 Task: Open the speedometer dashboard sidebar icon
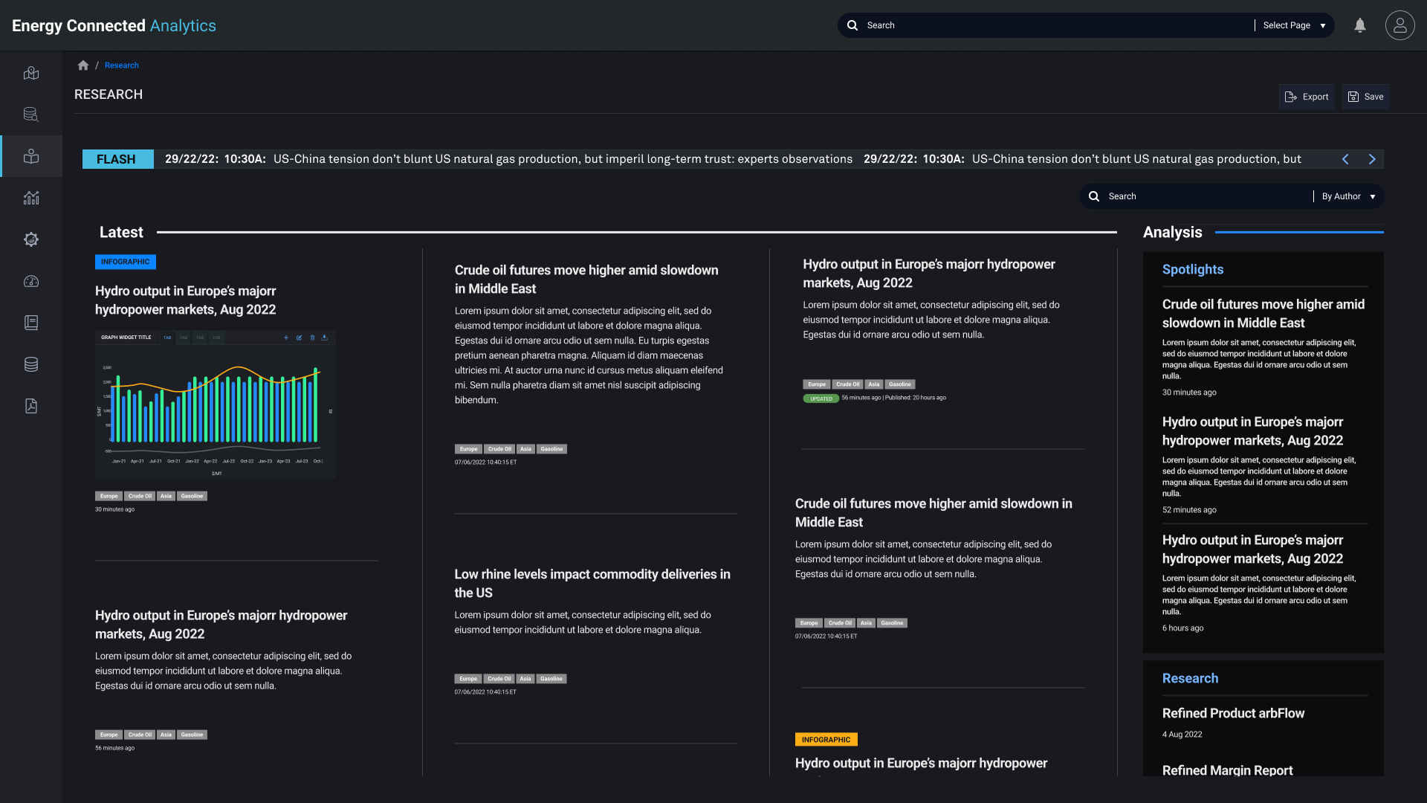[31, 281]
